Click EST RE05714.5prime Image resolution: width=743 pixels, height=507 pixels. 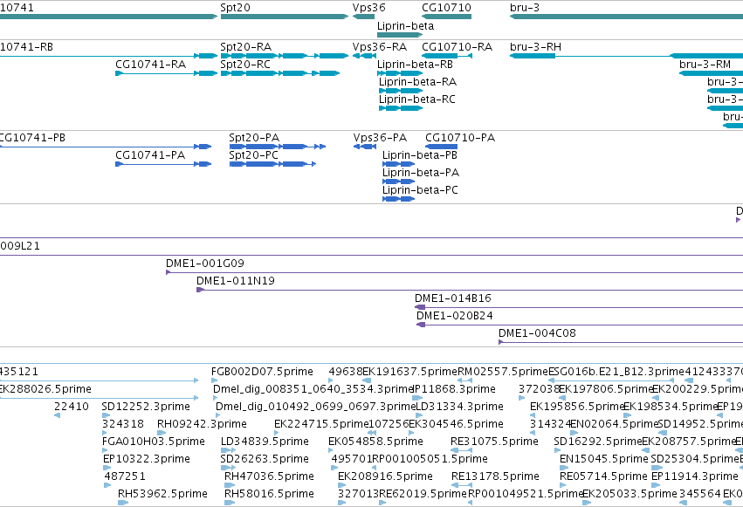pyautogui.click(x=603, y=476)
